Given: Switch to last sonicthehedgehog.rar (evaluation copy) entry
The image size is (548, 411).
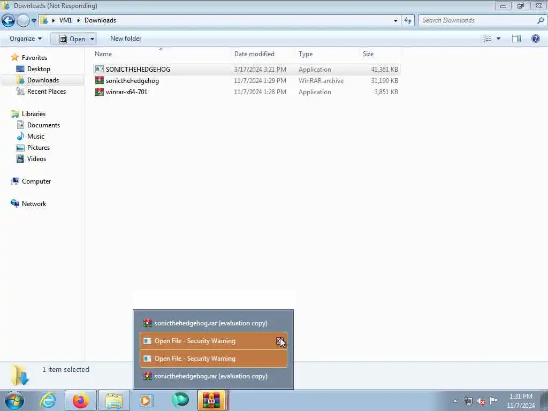Looking at the screenshot, I should click(213, 376).
